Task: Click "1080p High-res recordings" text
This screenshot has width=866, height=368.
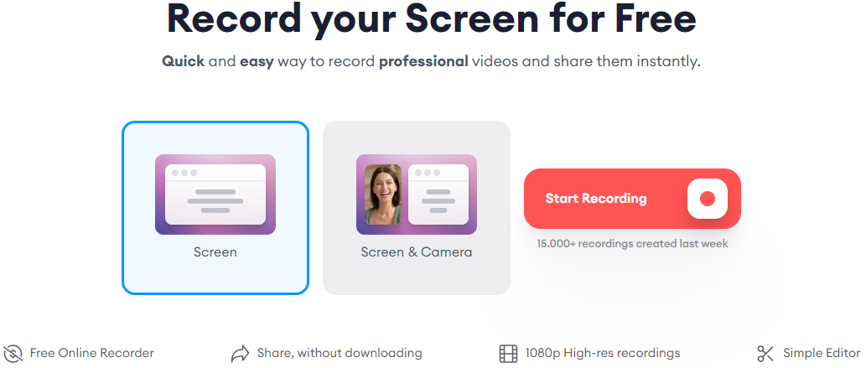Action: (603, 353)
